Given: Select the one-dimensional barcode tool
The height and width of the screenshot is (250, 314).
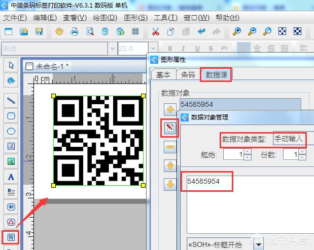Looking at the screenshot, I should click(x=11, y=207).
